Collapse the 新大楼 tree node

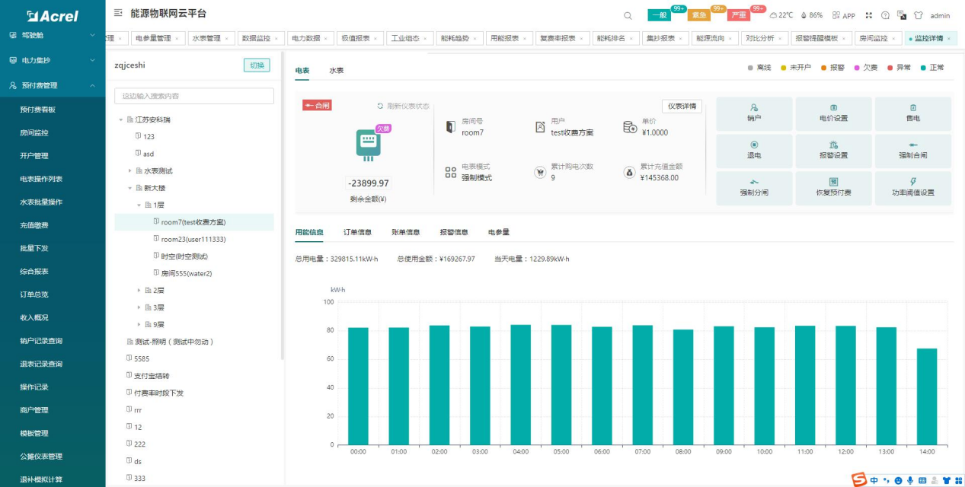129,187
